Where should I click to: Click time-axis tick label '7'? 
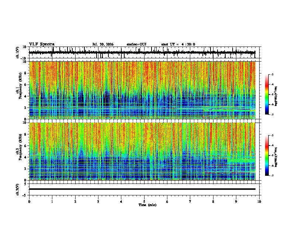pos(190,202)
